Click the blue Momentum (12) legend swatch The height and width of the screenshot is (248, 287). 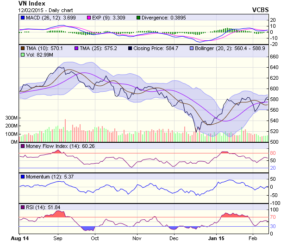point(23,177)
